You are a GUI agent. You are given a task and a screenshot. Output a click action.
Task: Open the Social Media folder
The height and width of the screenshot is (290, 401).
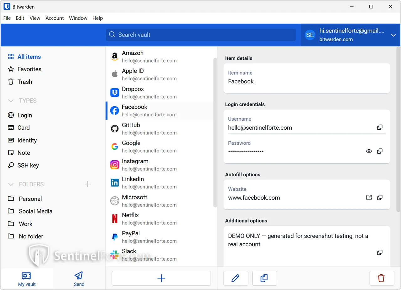(30, 211)
